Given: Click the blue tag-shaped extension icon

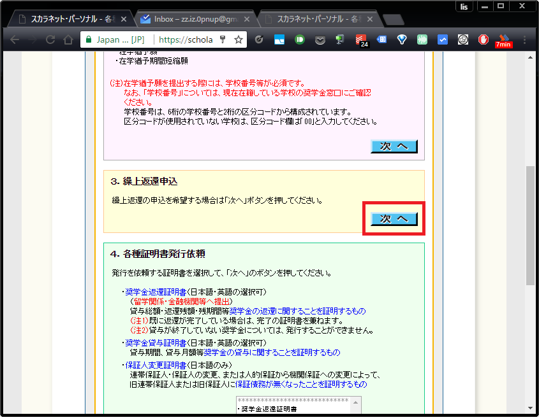Looking at the screenshot, I should pos(381,40).
